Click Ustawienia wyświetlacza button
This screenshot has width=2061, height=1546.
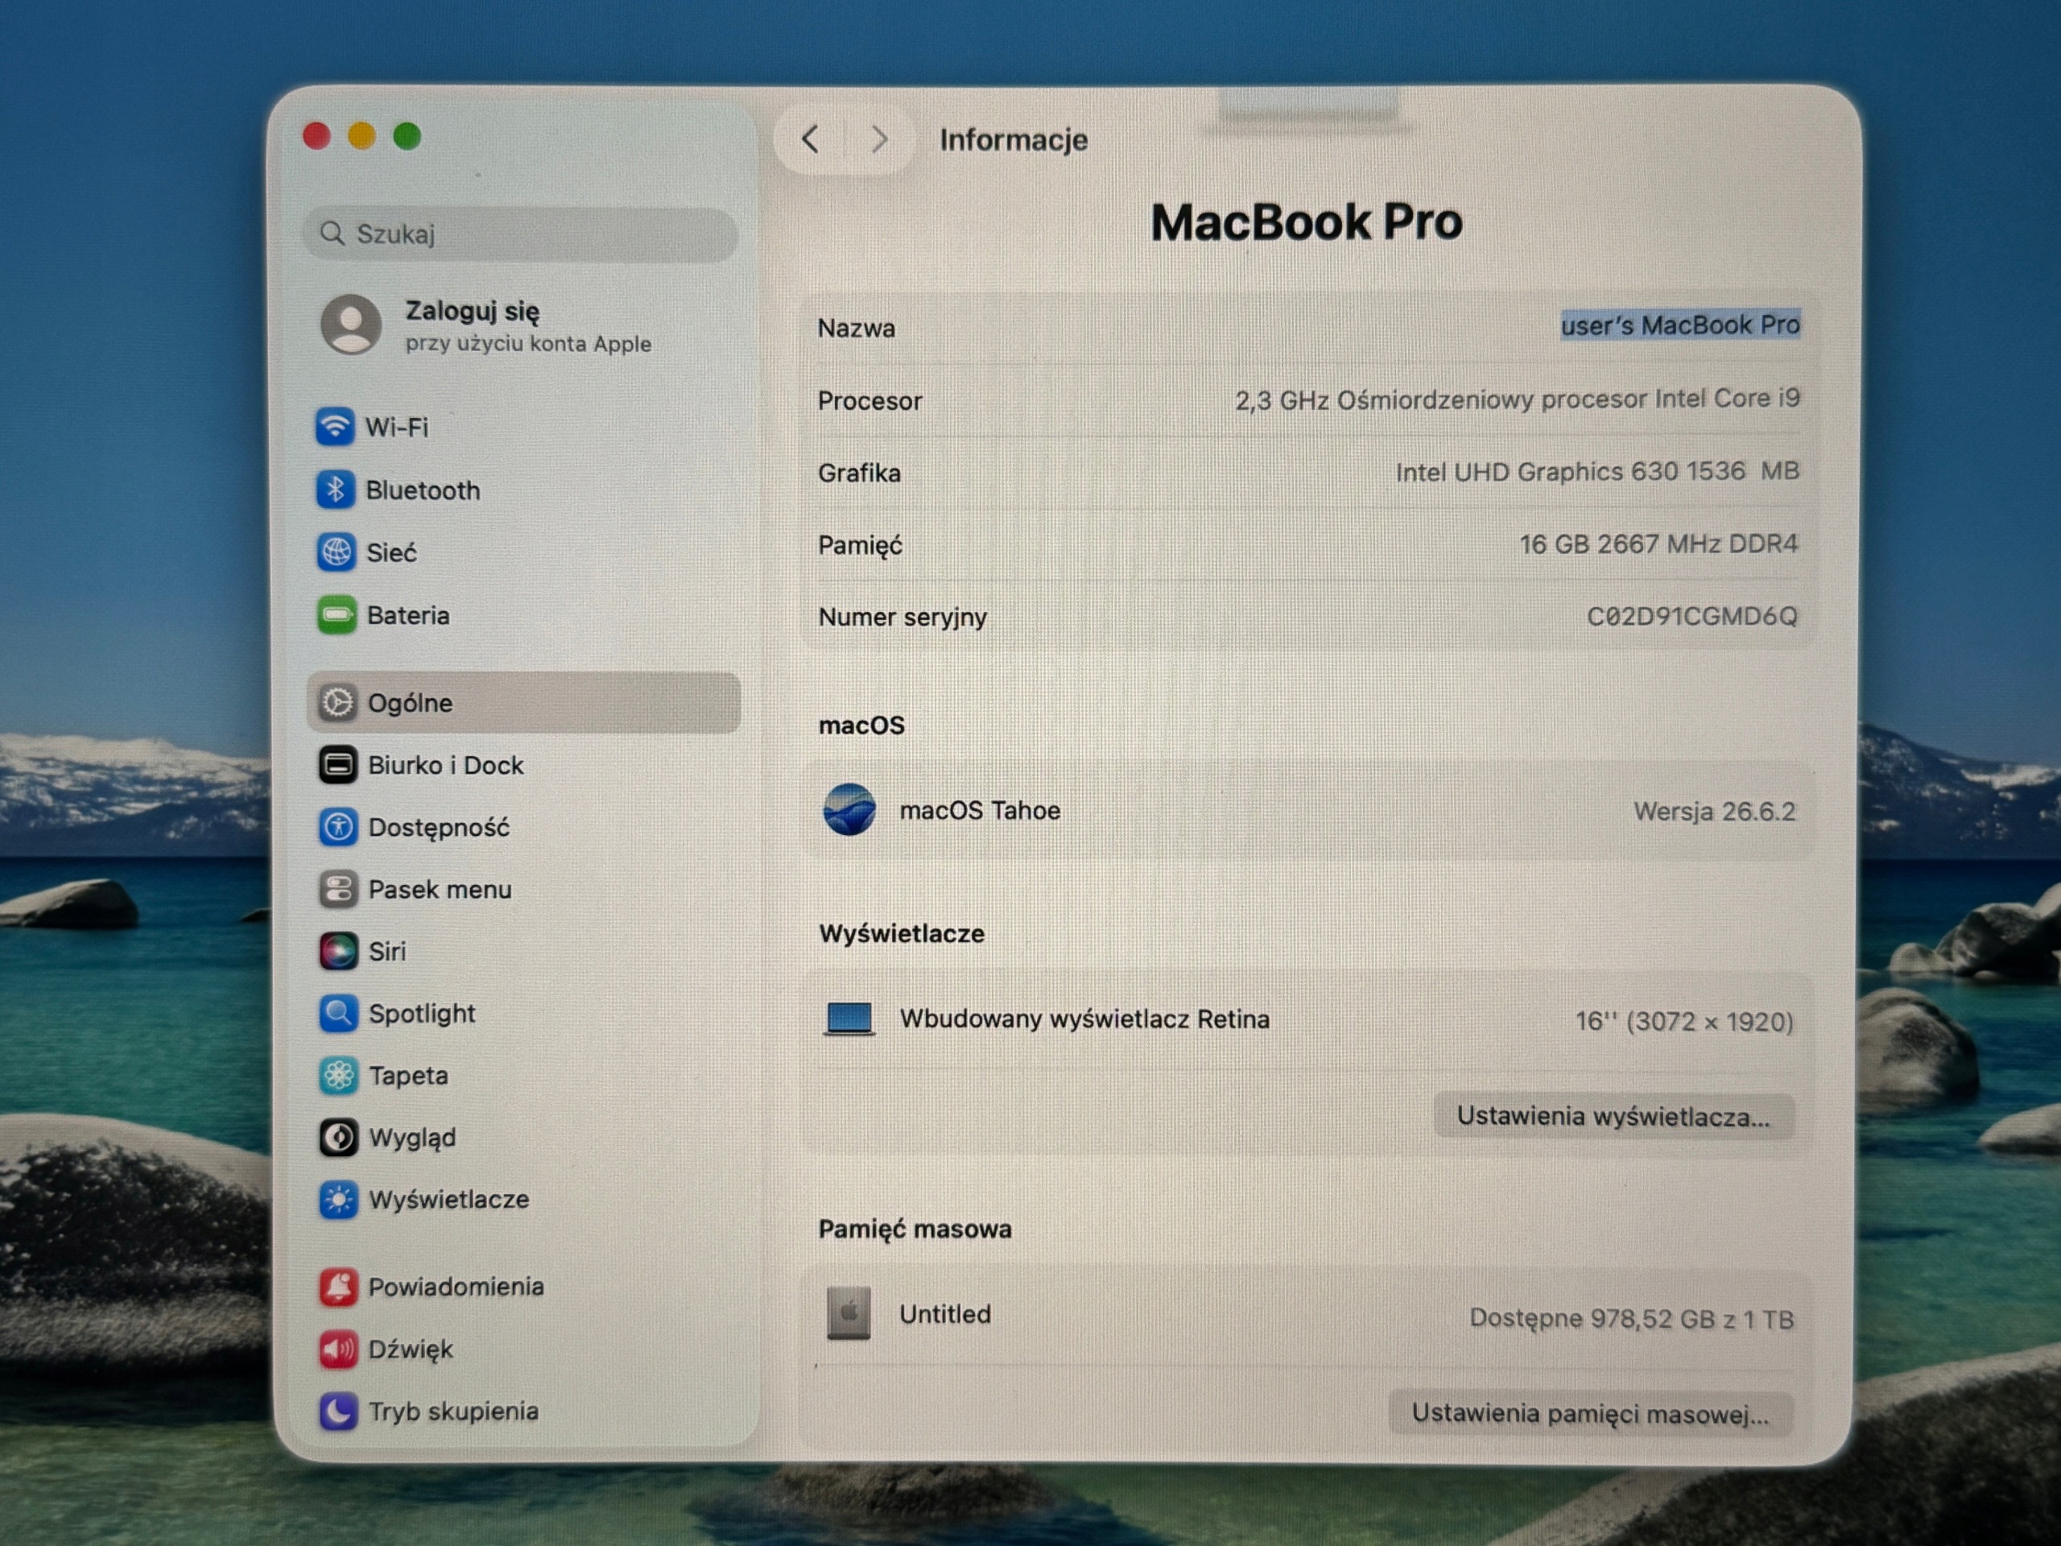1613,1115
